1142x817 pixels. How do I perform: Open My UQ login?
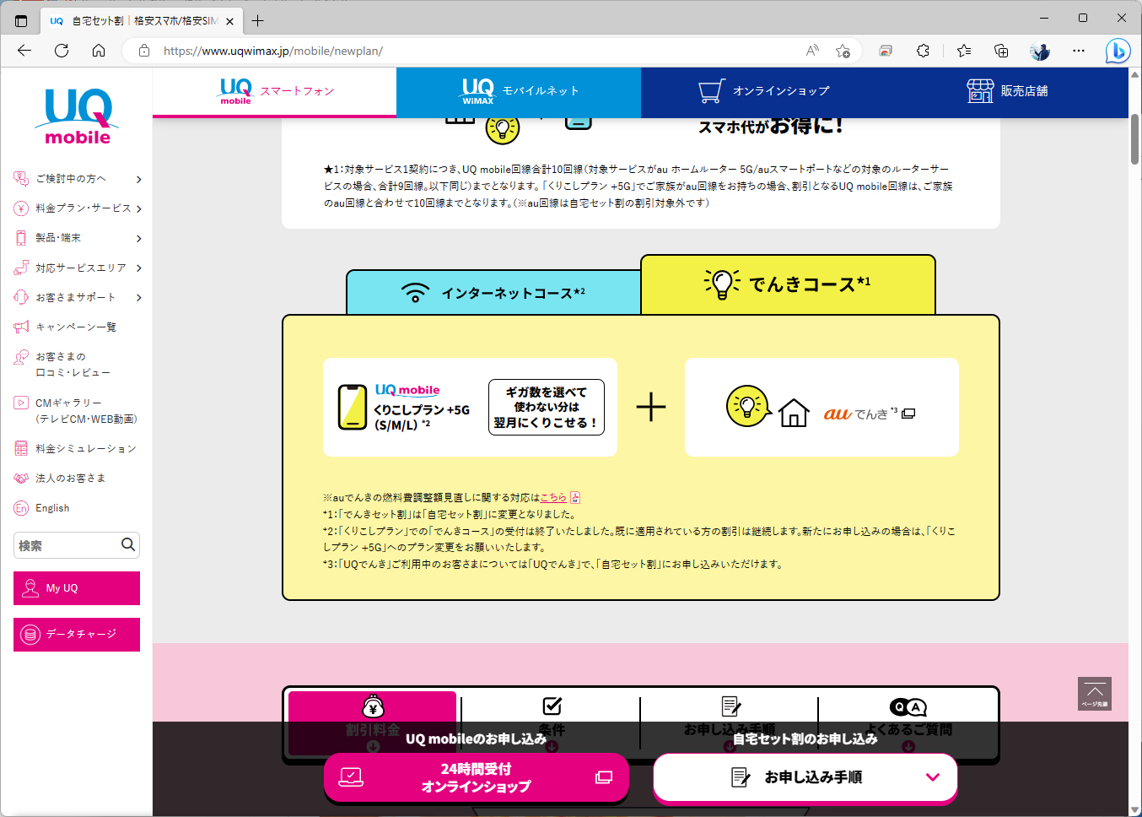[x=76, y=587]
